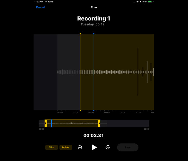Screen dimensions: 188x161
Task: Click the battery indicator icon
Action: (x=150, y=2)
